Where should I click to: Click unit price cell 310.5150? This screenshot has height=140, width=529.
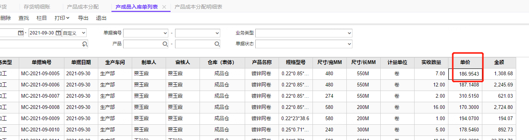click(465, 96)
